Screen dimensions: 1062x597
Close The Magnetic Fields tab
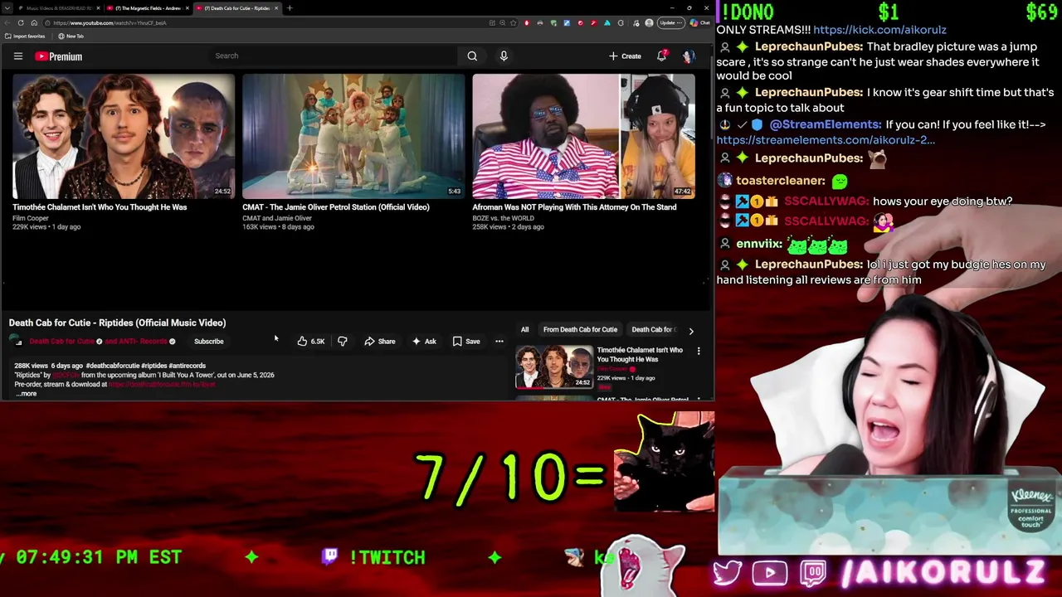pyautogui.click(x=188, y=7)
